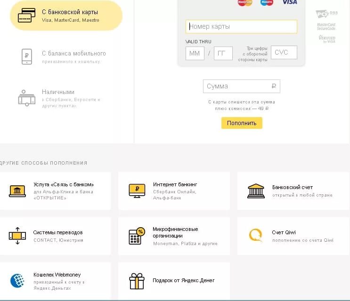The image size is (350, 301).
Task: Open 'Подарок от Яндекс.Денег' option
Action: click(174, 281)
